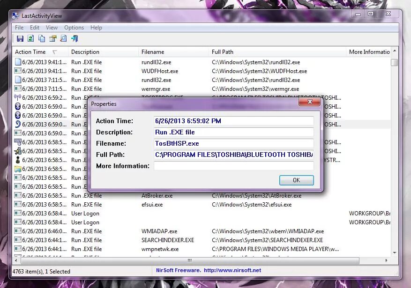
Task: Click the icon of the AtBroker.exe row
Action: (x=17, y=196)
